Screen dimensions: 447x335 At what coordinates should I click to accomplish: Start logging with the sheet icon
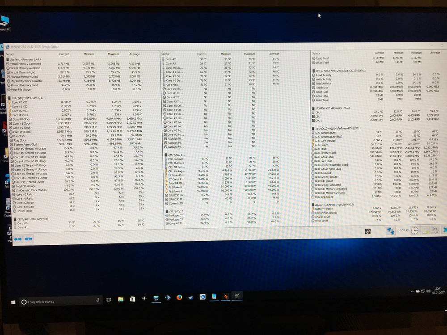point(425,230)
